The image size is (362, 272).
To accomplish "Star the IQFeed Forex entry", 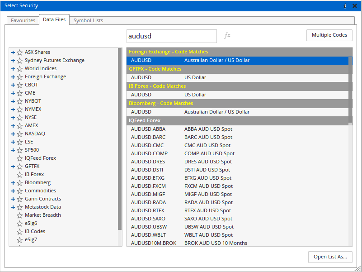I will 19,158.
